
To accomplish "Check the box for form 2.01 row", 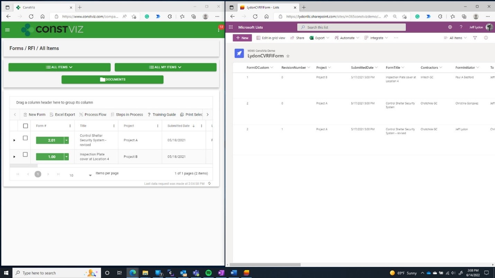I will coord(25,138).
